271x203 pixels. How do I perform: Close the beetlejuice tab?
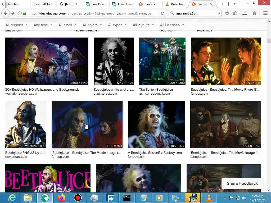[x=211, y=4]
